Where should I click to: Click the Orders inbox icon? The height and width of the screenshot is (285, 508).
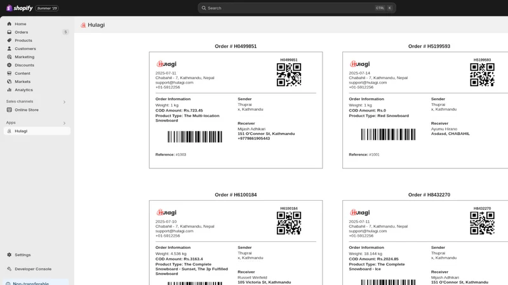[9, 32]
